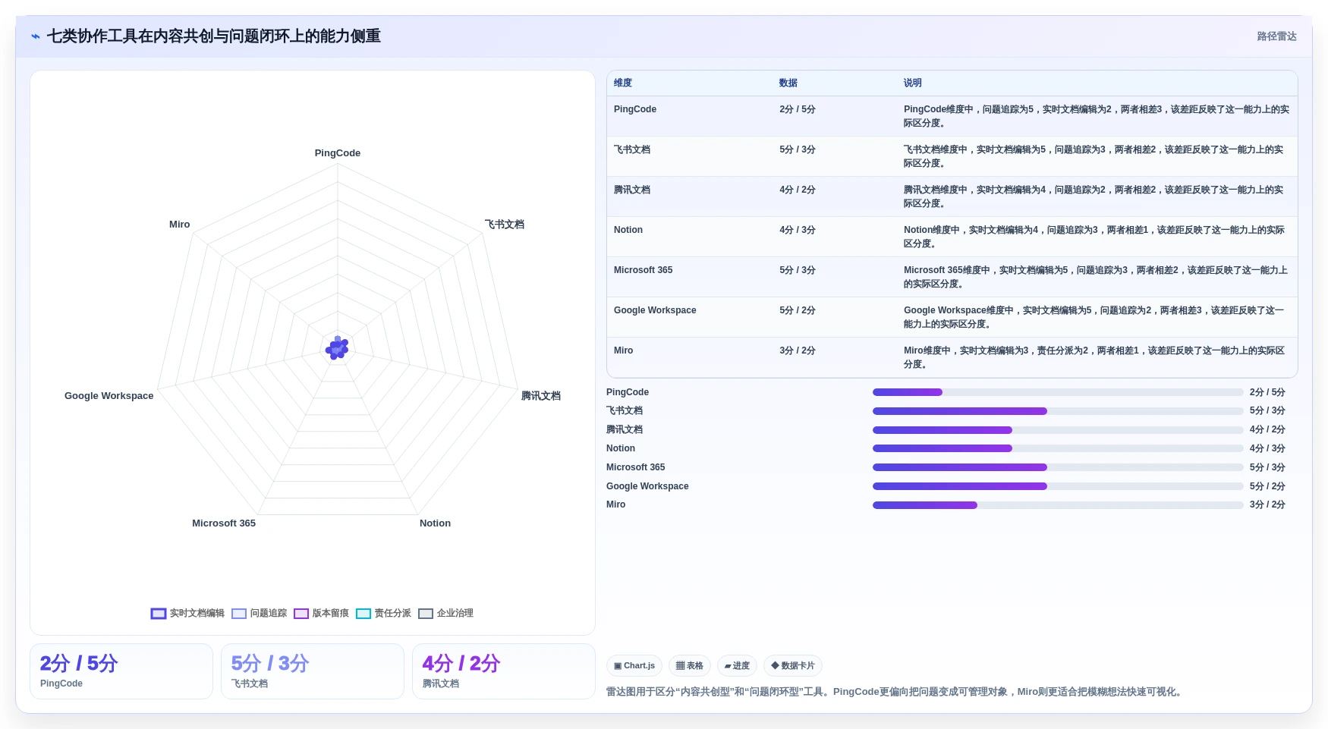Toggle the 问题追踪 legend series
Image resolution: width=1328 pixels, height=729 pixels.
click(260, 613)
